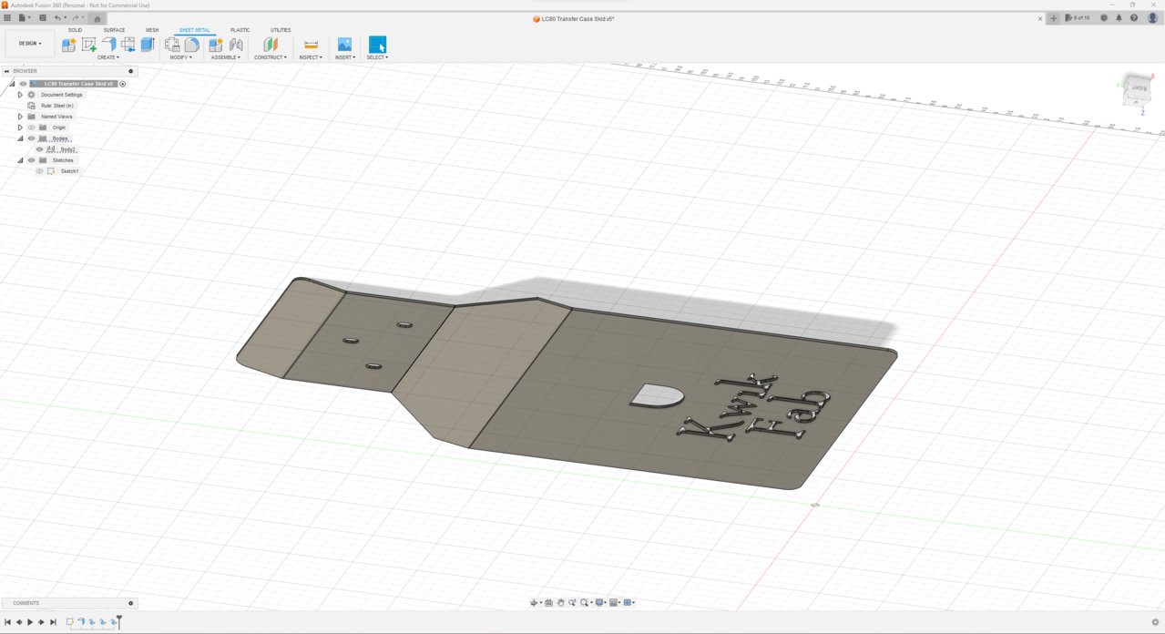Screen dimensions: 1165x634
Task: Switch to the SOLID tab
Action: (x=75, y=30)
